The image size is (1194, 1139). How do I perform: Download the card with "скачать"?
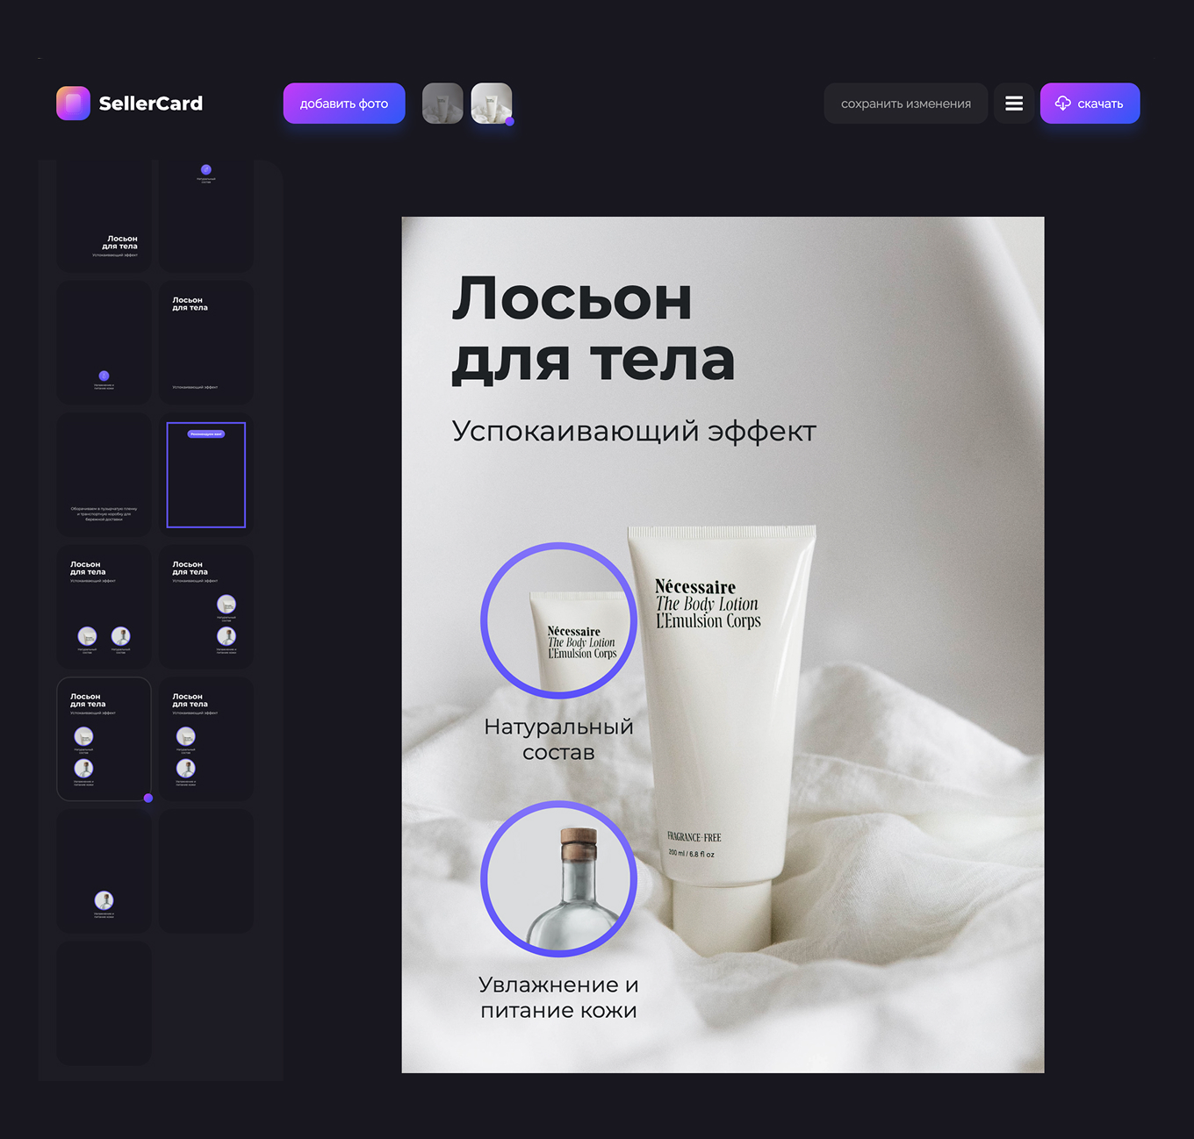click(x=1090, y=104)
